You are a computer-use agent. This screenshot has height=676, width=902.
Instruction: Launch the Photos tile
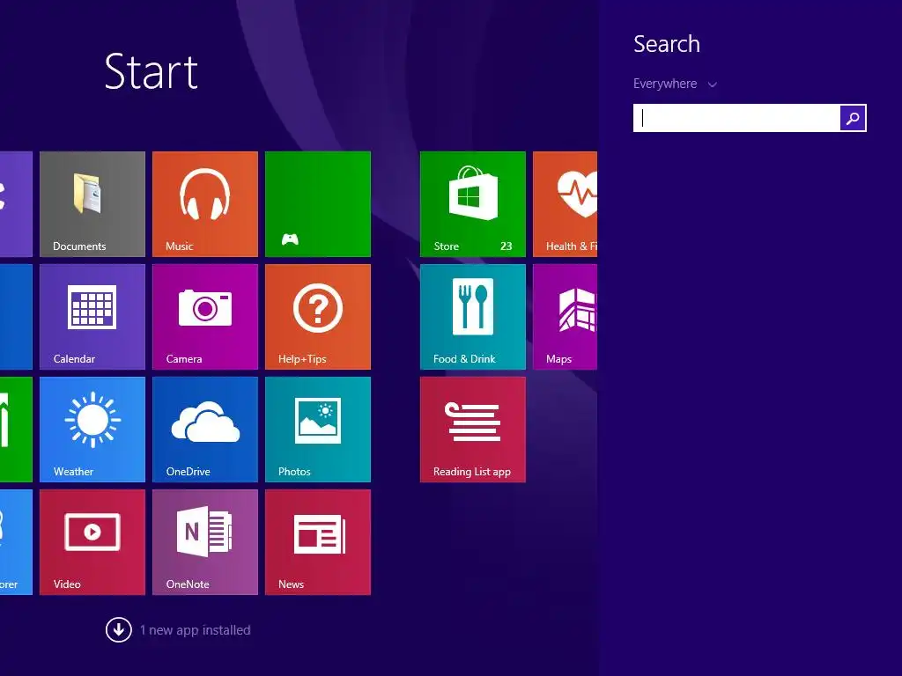(x=317, y=430)
